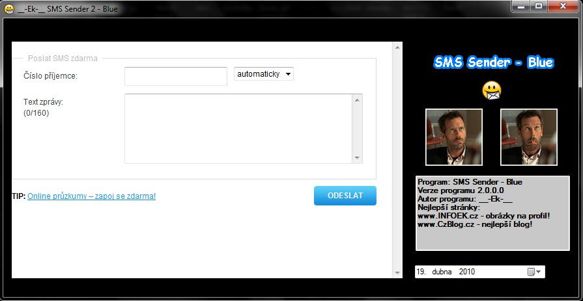Maximize the SMS Sender window
The height and width of the screenshot is (301, 583).
(x=538, y=6)
